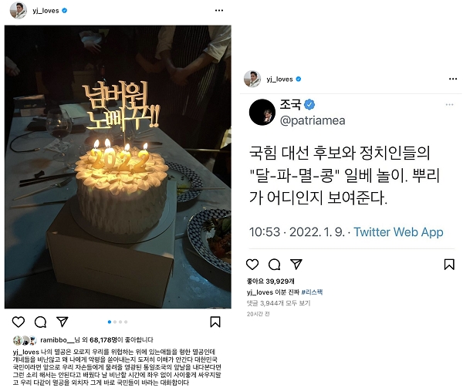This screenshot has height=388, width=463.
Task: Bookmark the cake photo post
Action: (215, 322)
